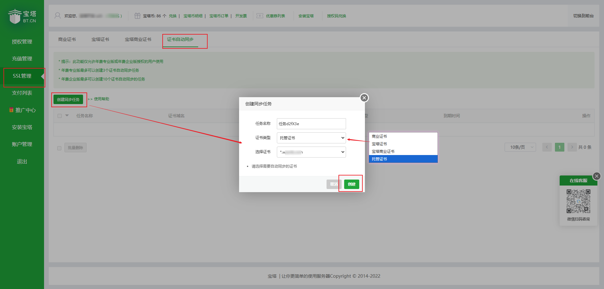Click 取消 in the dialog
The height and width of the screenshot is (289, 604).
pyautogui.click(x=334, y=184)
